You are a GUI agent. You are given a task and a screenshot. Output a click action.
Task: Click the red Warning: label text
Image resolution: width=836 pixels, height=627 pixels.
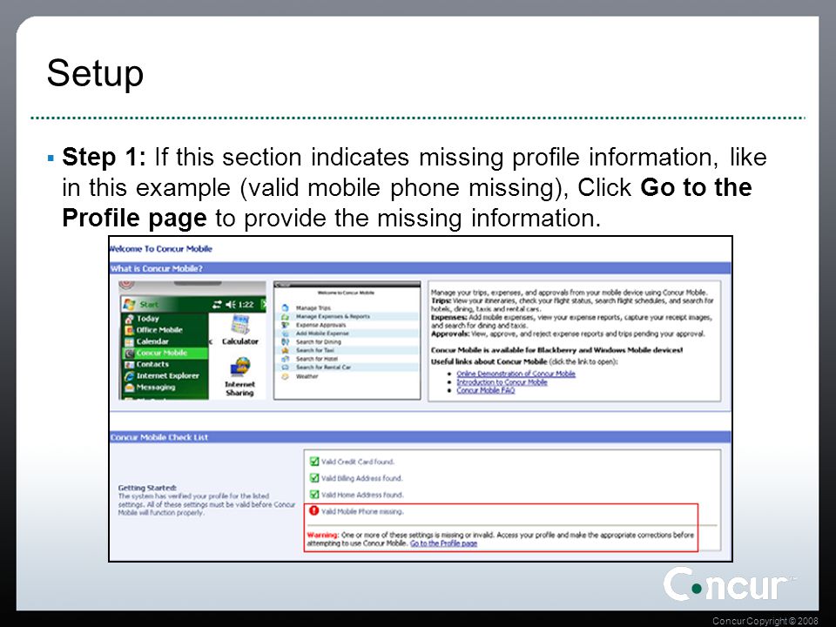pyautogui.click(x=322, y=535)
